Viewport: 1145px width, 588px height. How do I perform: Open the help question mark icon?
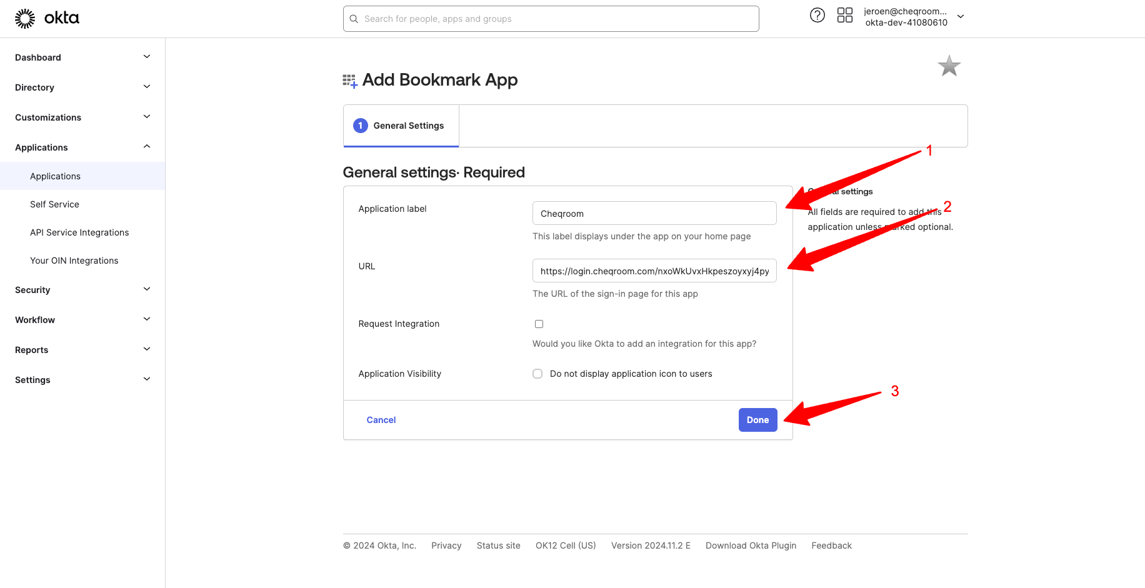(817, 16)
